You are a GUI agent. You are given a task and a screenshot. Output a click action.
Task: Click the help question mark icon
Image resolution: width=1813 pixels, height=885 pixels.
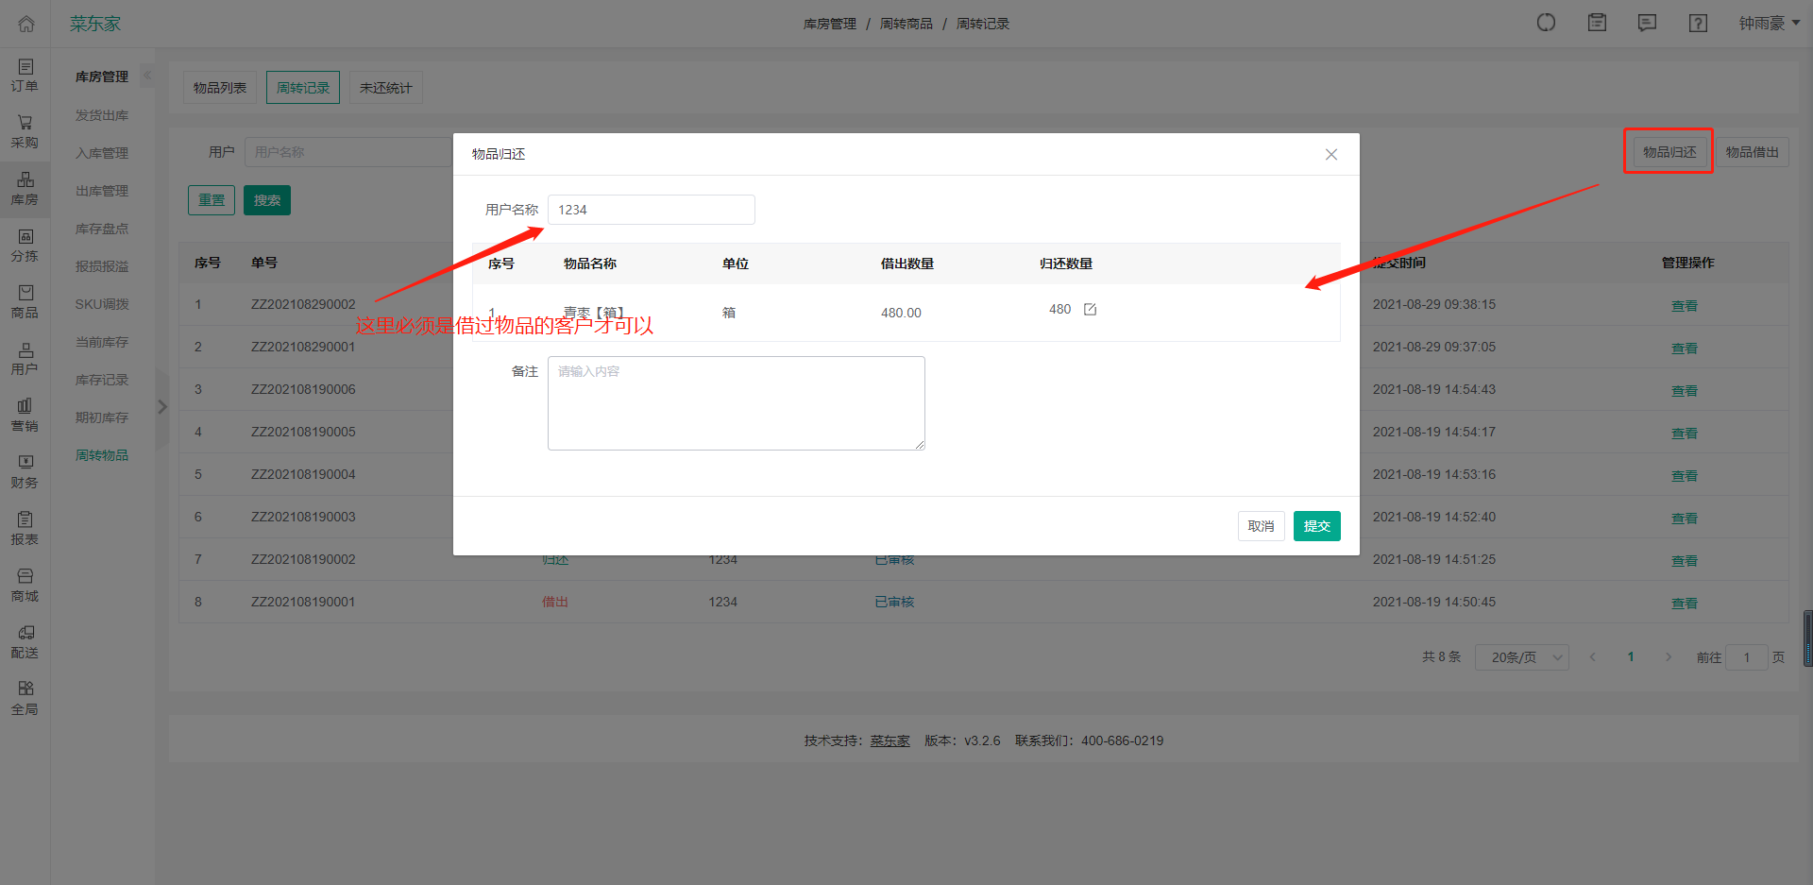coord(1698,24)
